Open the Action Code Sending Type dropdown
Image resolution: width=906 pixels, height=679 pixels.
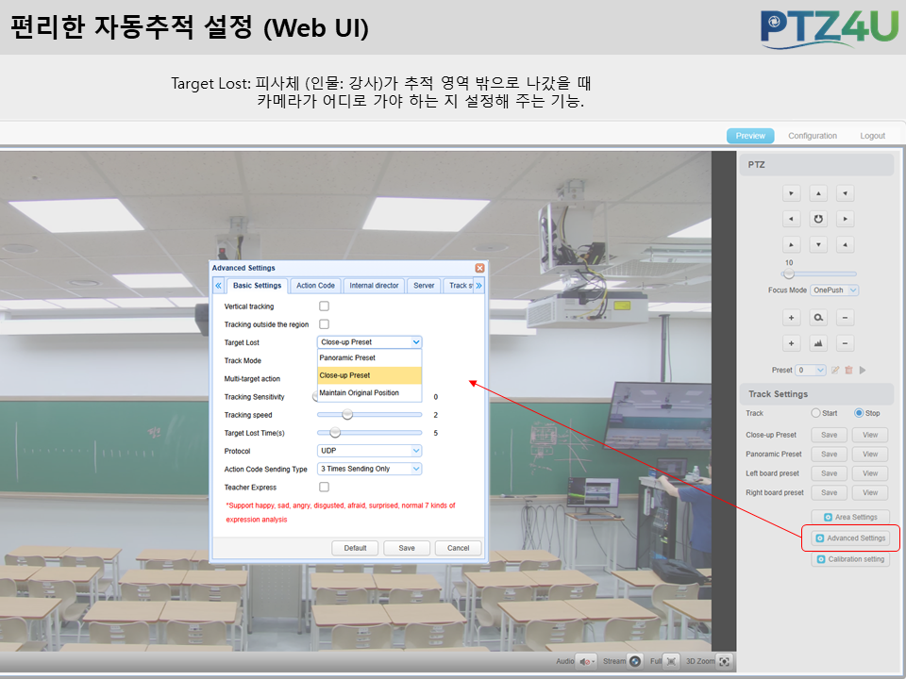(x=369, y=469)
